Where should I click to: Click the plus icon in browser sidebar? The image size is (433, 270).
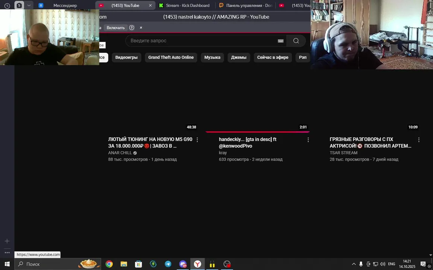coord(7,241)
